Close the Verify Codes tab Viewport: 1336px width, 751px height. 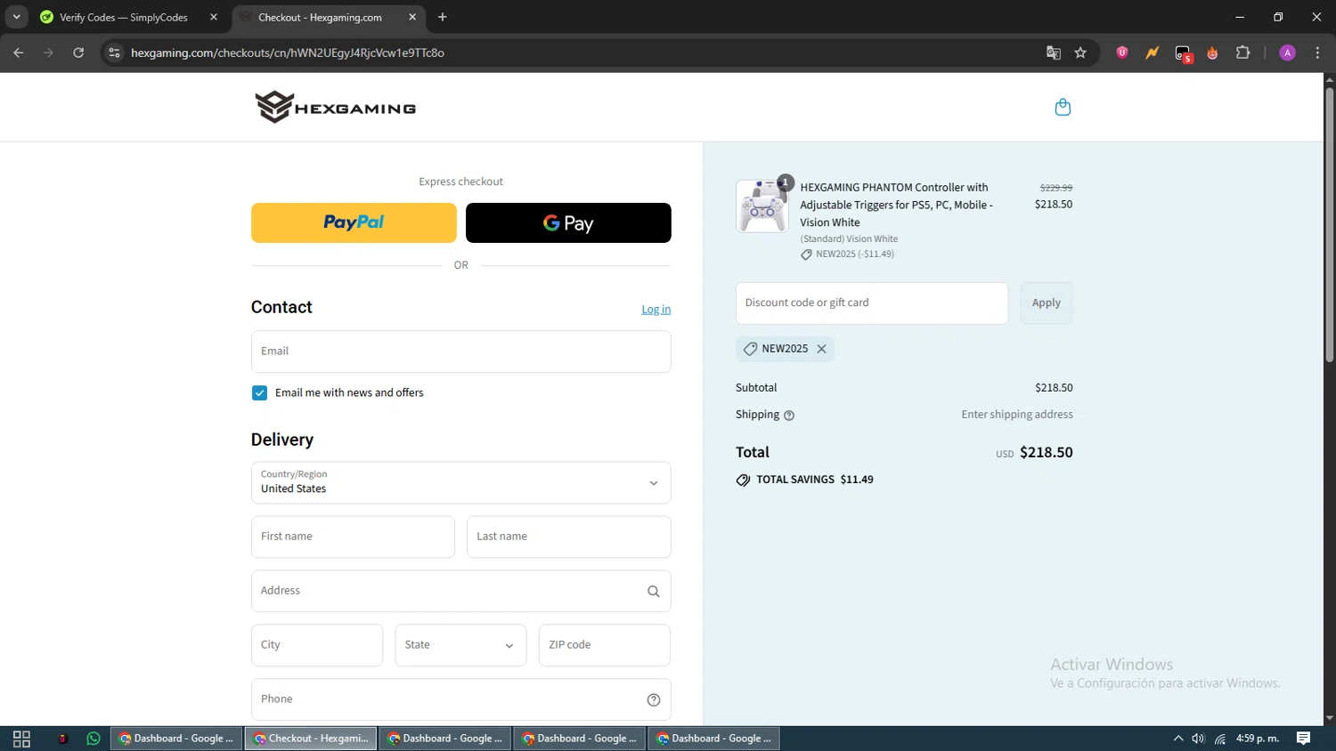(x=214, y=17)
